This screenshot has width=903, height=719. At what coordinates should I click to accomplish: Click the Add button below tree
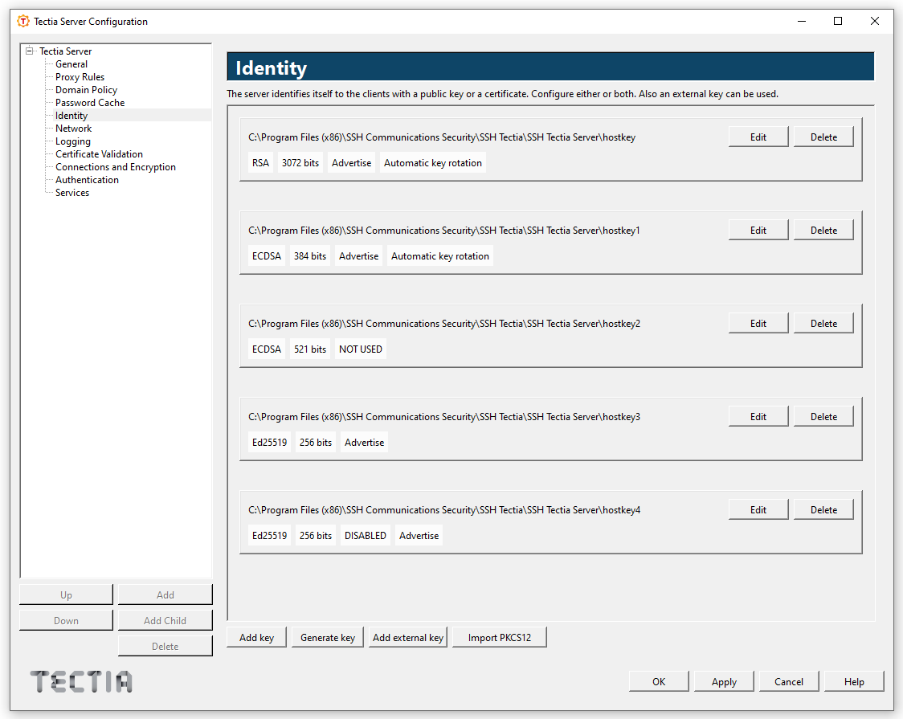165,594
